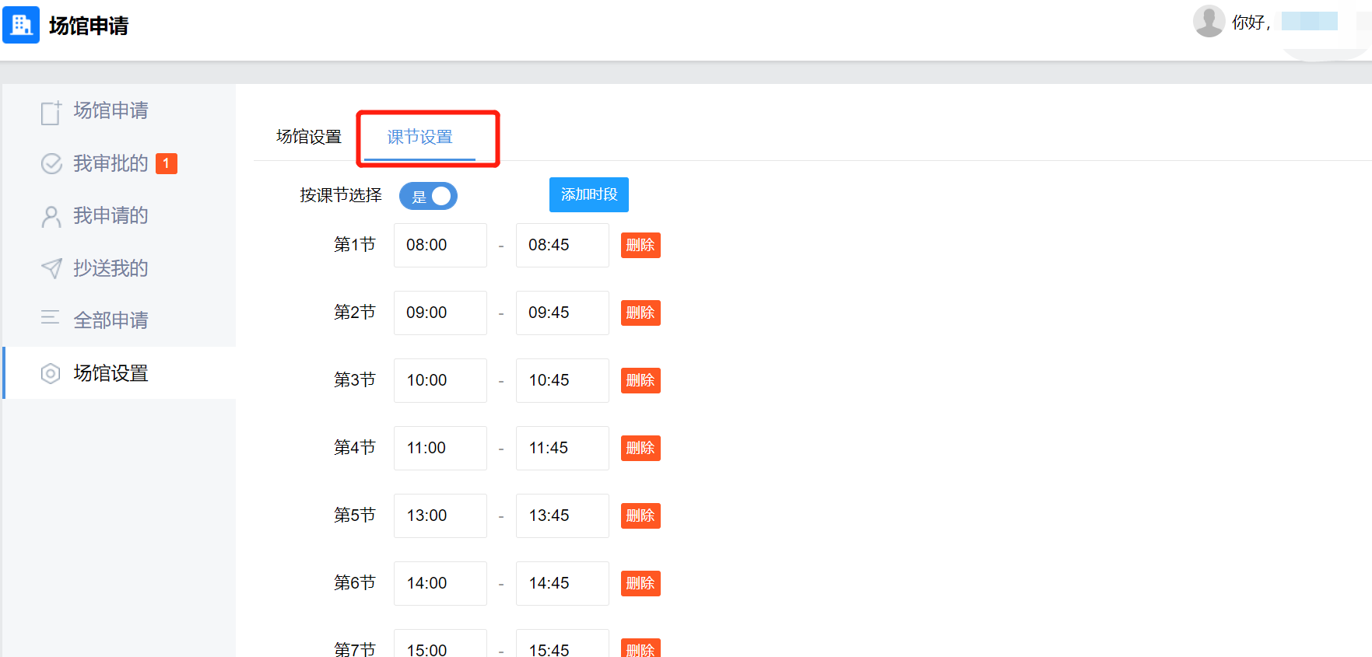Delete the 第1节 time slot

coord(640,245)
